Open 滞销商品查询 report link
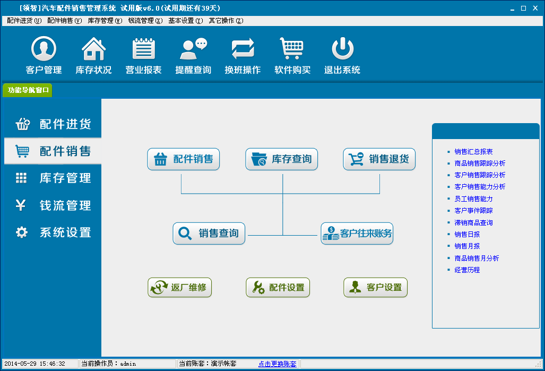Image resolution: width=545 pixels, height=371 pixels. tap(473, 223)
